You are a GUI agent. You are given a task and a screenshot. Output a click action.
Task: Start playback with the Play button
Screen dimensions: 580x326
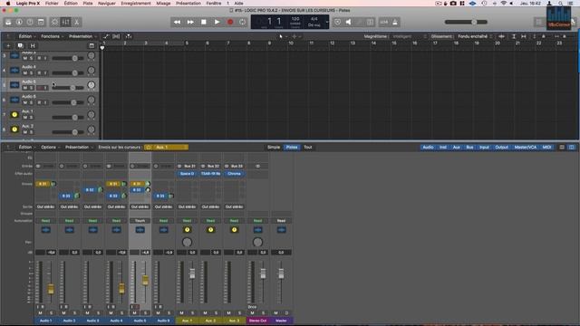point(217,22)
